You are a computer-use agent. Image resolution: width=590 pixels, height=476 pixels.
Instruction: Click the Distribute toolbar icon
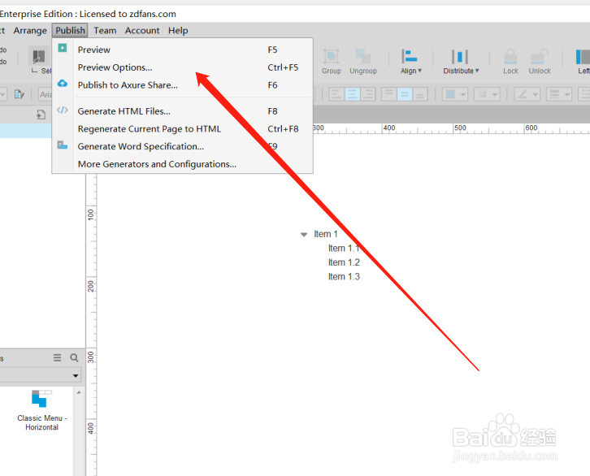[x=459, y=56]
